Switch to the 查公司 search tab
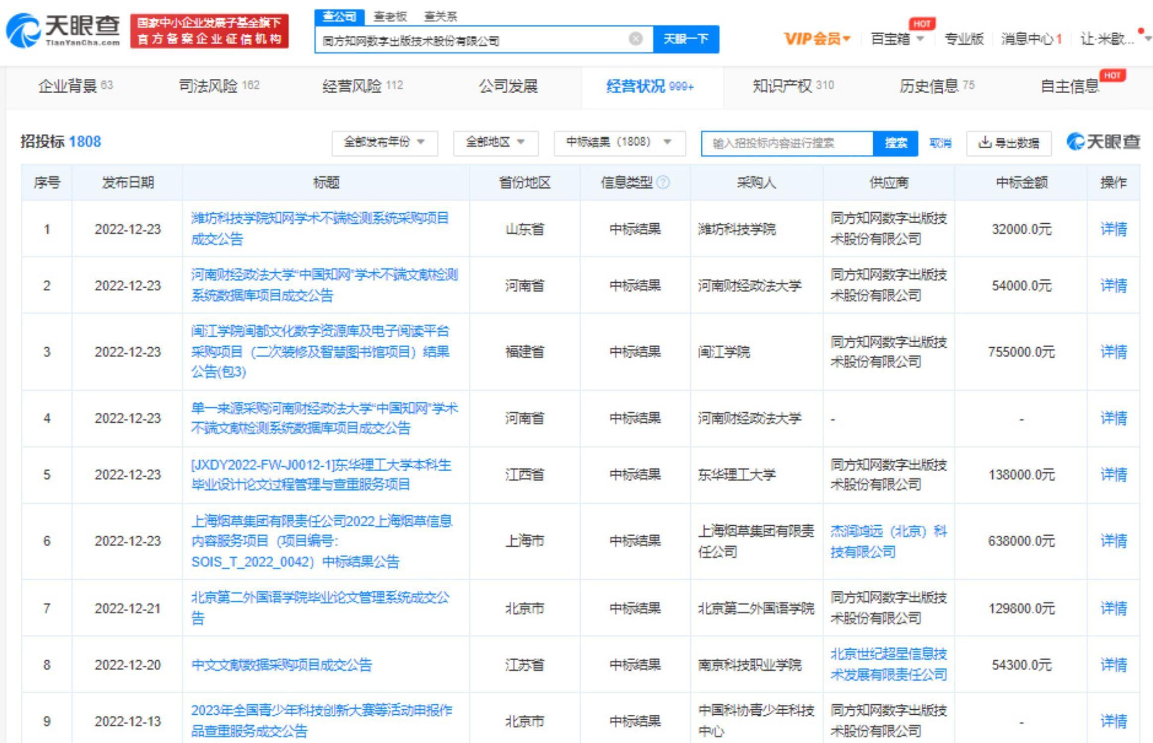This screenshot has width=1153, height=743. click(339, 16)
